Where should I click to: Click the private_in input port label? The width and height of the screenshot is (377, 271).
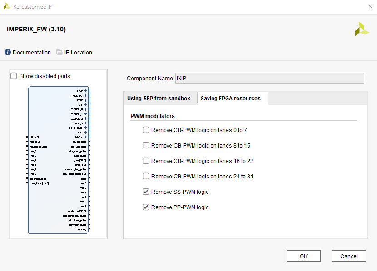tap(39, 147)
